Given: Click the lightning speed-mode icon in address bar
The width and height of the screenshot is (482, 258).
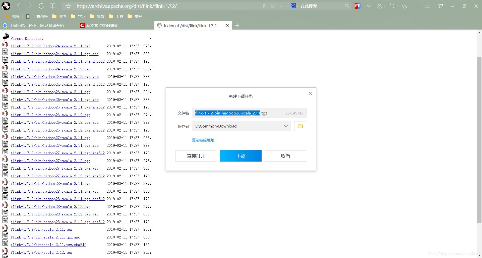Looking at the screenshot, I should point(264,6).
